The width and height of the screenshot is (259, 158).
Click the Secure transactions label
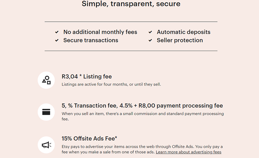coord(90,40)
